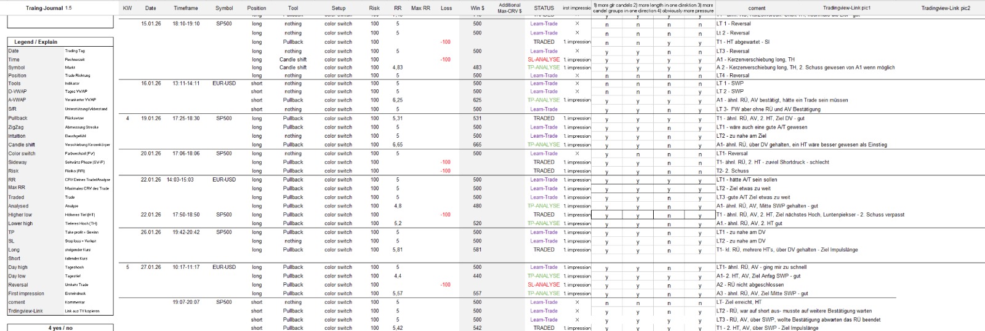Select the Bauchgefühl explanation cell
Viewport: 985px width, 331px height.
click(x=76, y=136)
